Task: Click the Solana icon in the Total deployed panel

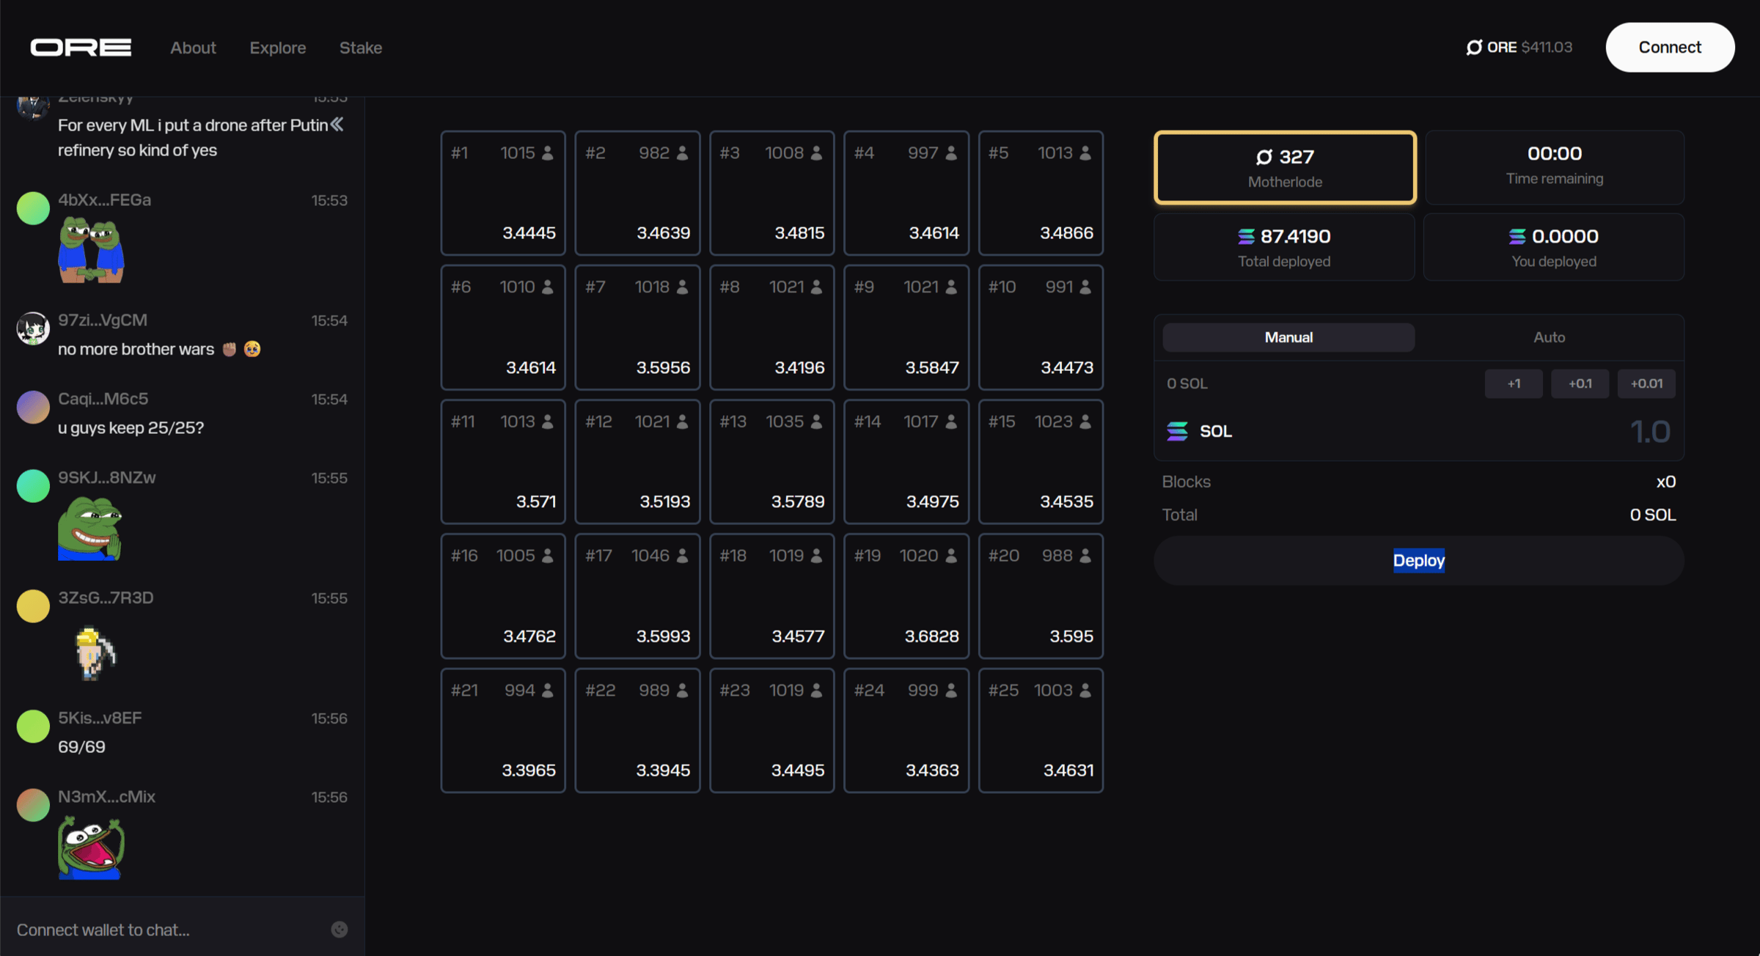Action: [x=1244, y=236]
